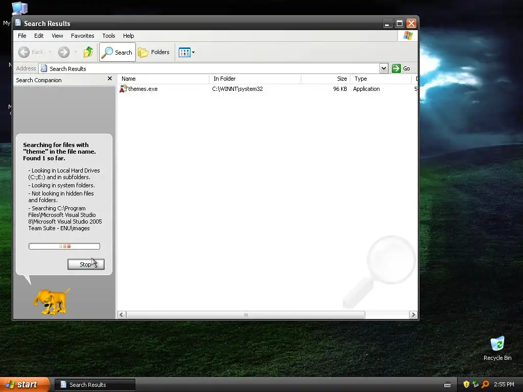Open the Help menu
Image resolution: width=523 pixels, height=392 pixels.
(x=128, y=36)
